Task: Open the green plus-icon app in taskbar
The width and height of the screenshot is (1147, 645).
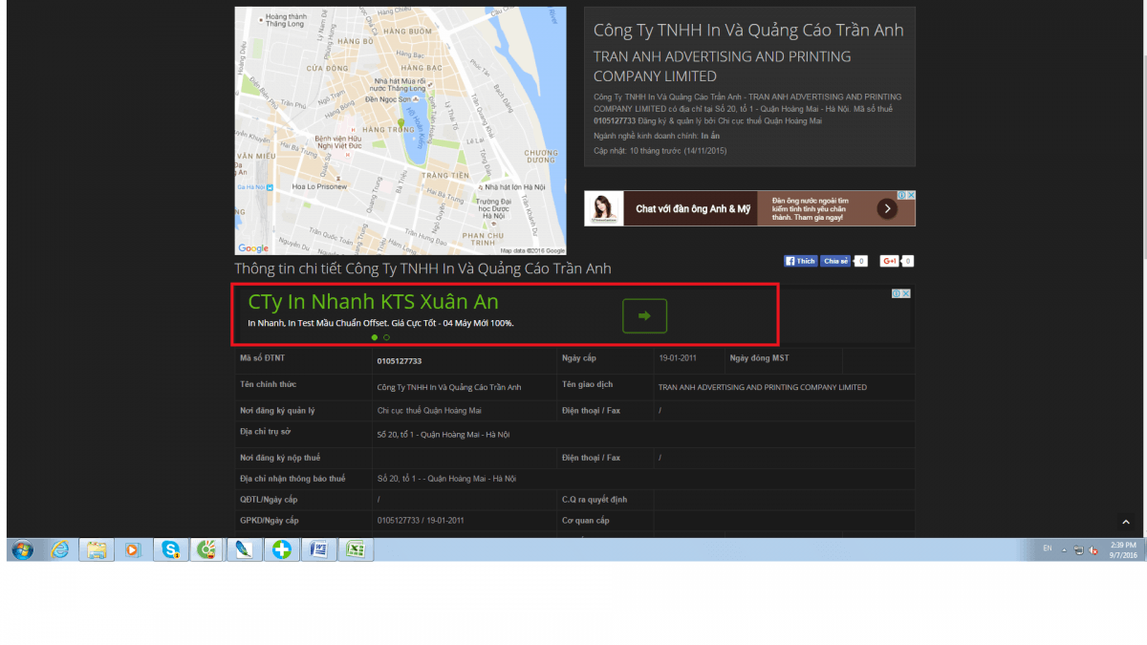Action: click(282, 549)
